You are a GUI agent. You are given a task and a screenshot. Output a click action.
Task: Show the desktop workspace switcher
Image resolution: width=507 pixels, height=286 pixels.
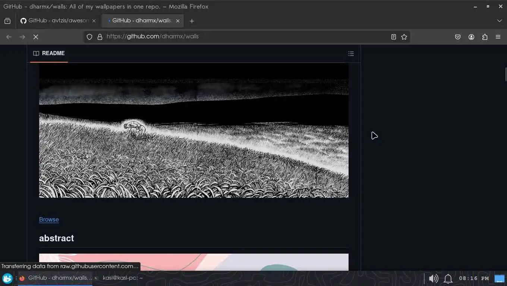click(x=499, y=278)
